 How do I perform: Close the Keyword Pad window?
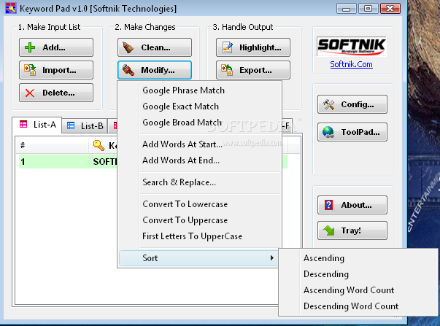(x=390, y=9)
